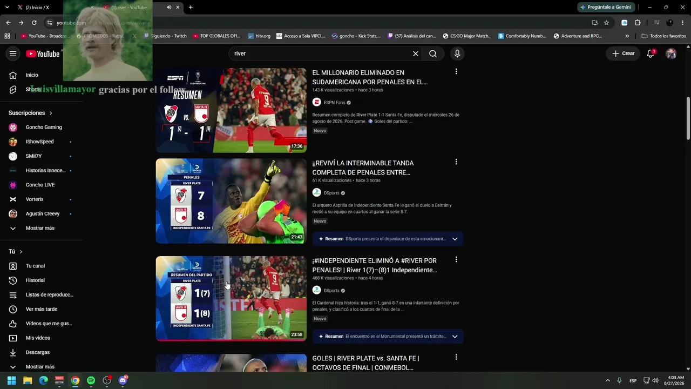The width and height of the screenshot is (691, 389).
Task: Open the EL MILLONARIO ELIMINADO video title
Action: click(370, 77)
